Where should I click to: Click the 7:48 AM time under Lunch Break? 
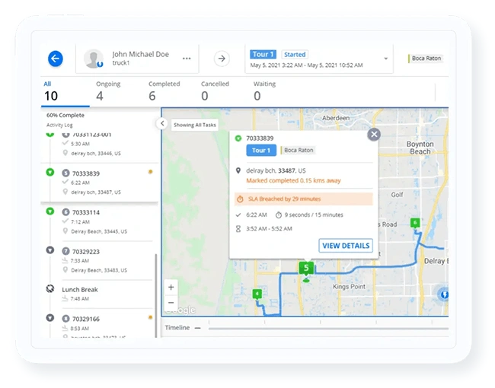pos(79,299)
